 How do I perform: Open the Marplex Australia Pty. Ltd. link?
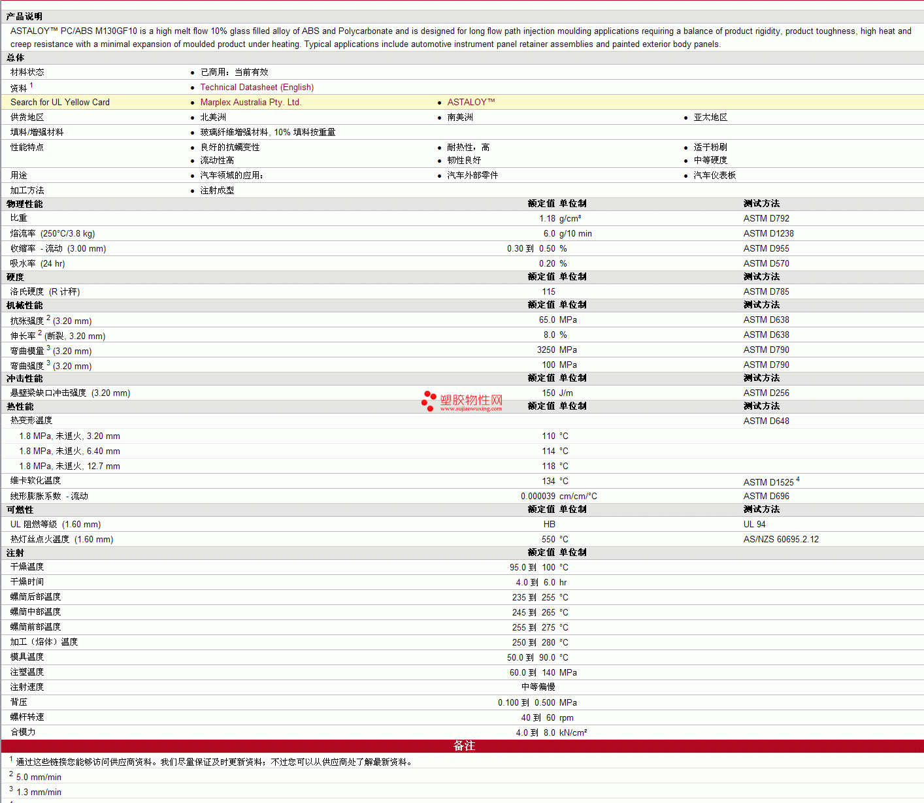click(250, 102)
